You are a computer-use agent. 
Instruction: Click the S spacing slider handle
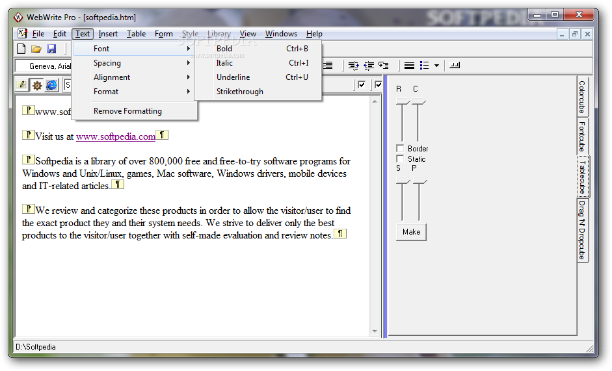403,180
